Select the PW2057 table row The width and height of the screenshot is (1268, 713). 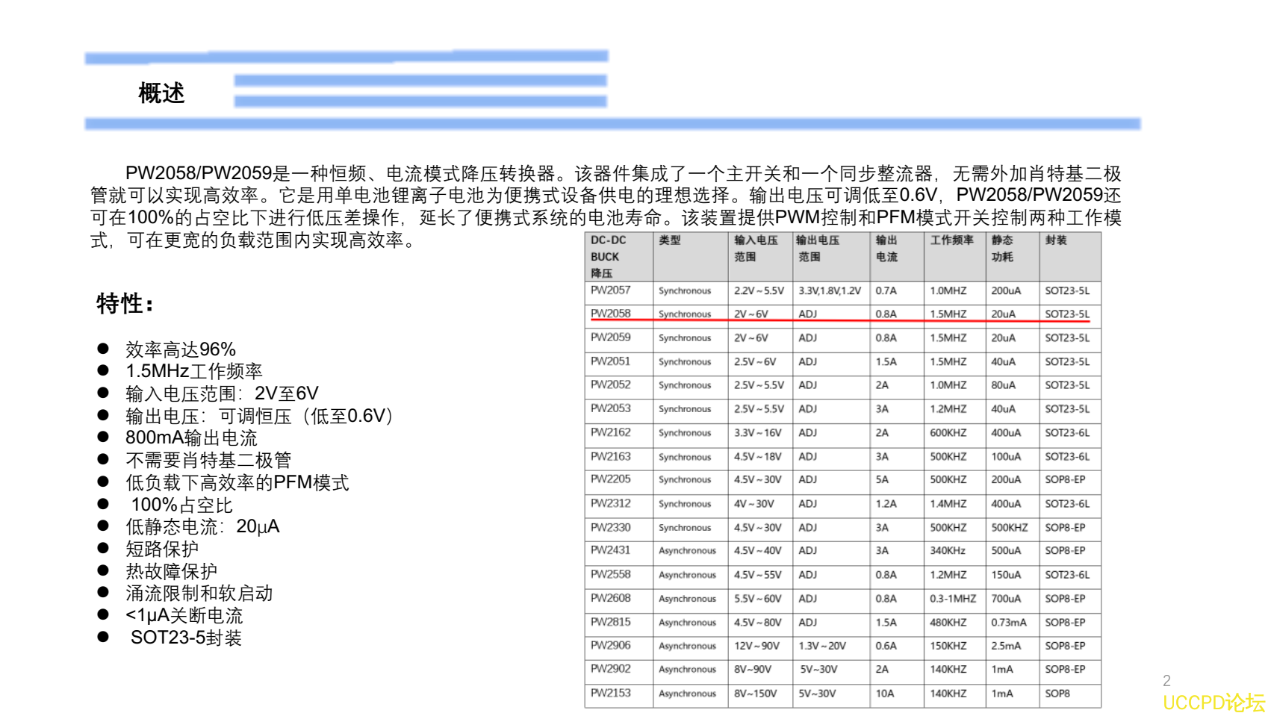(x=609, y=292)
